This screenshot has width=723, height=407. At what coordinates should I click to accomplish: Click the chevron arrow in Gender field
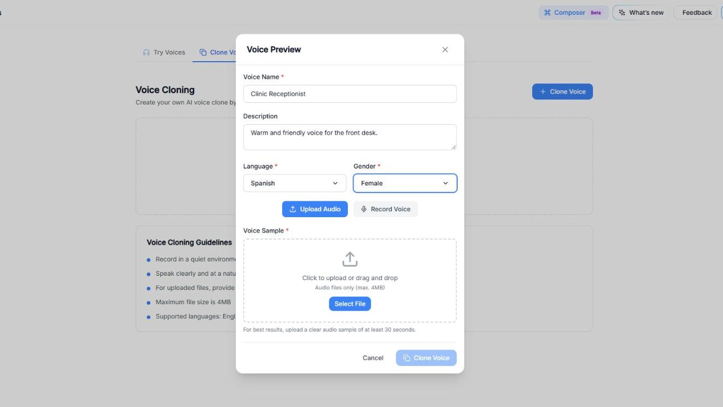click(x=445, y=183)
